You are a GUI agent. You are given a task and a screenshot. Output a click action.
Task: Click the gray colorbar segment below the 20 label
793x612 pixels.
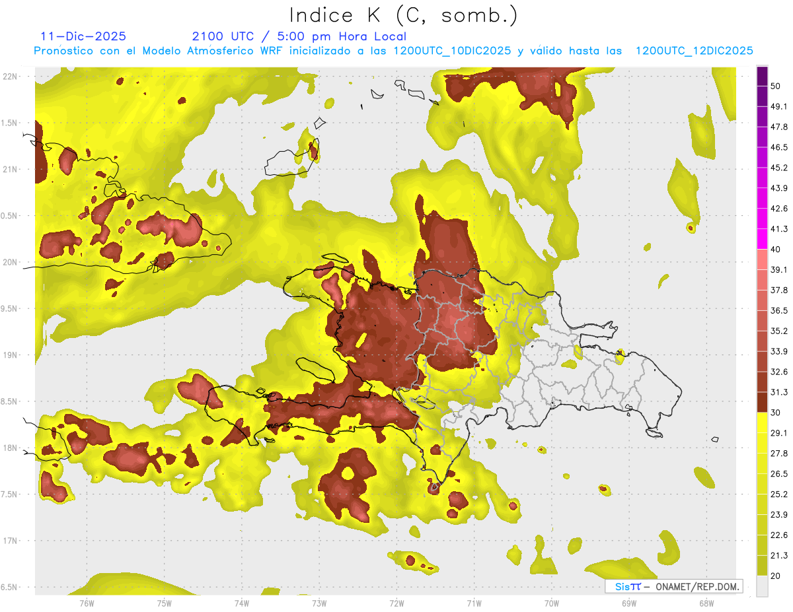pyautogui.click(x=762, y=586)
